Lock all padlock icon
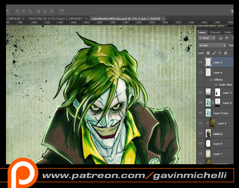239x188 pixels. tap(226, 53)
